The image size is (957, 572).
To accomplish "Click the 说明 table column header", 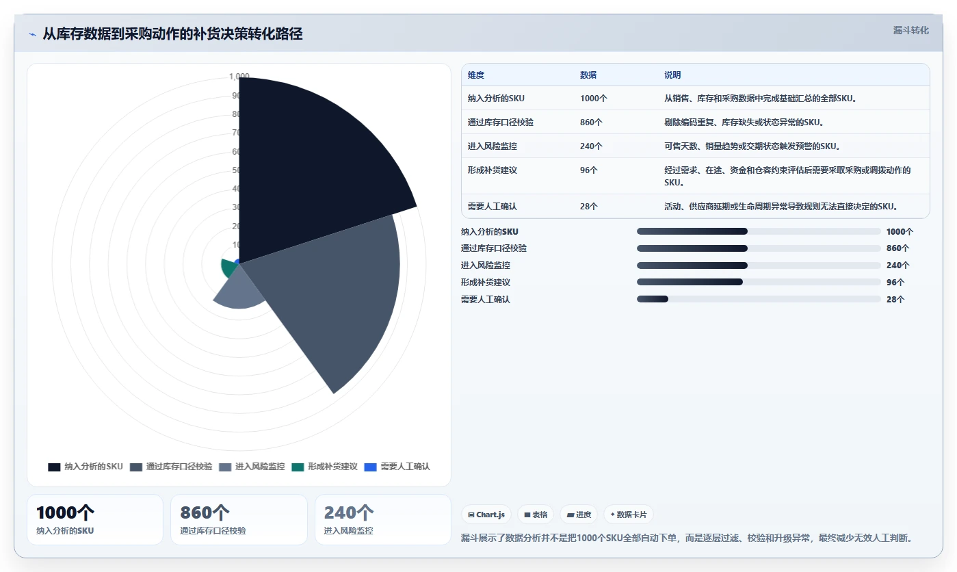I will (672, 75).
